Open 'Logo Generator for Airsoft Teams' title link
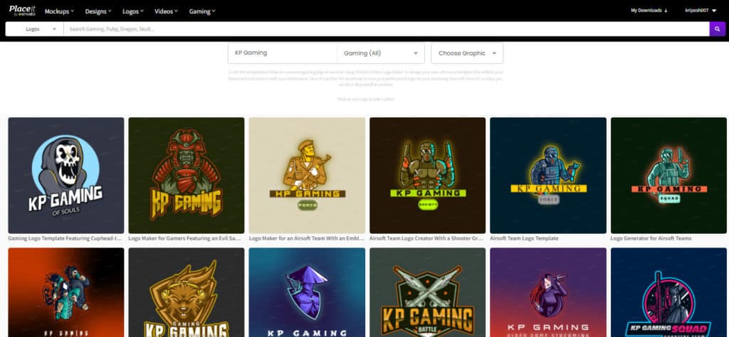729x337 pixels. pyautogui.click(x=651, y=238)
